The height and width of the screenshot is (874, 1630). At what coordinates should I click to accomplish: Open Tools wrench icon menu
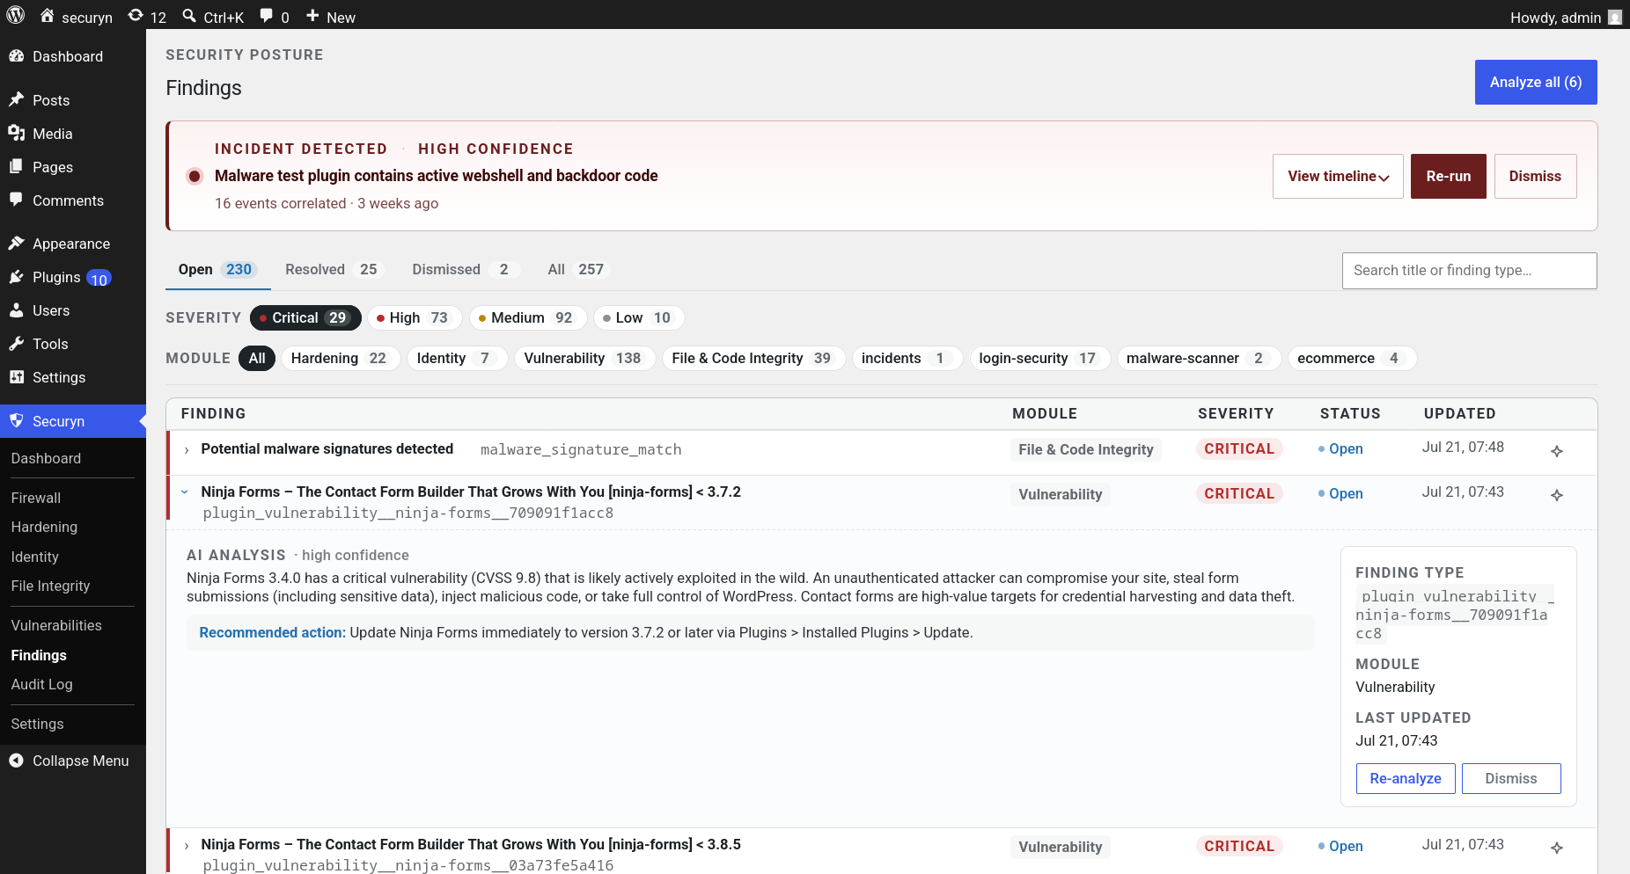[16, 344]
